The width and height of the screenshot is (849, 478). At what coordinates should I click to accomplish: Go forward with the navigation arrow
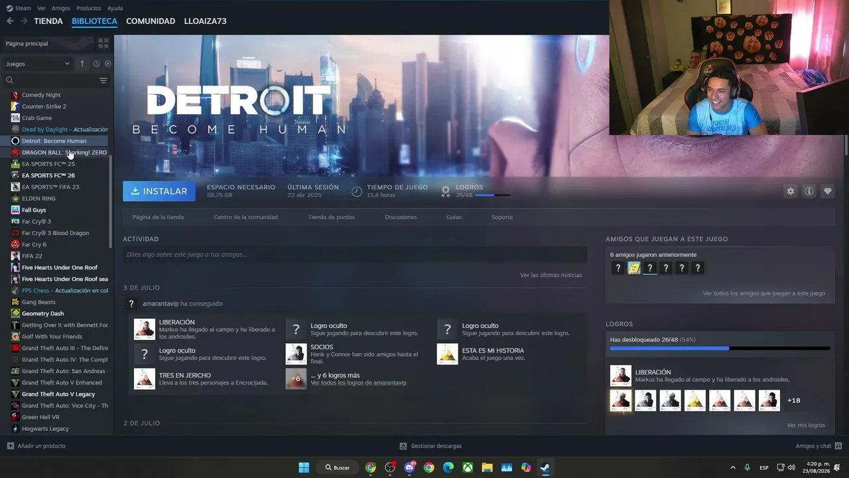click(x=24, y=21)
